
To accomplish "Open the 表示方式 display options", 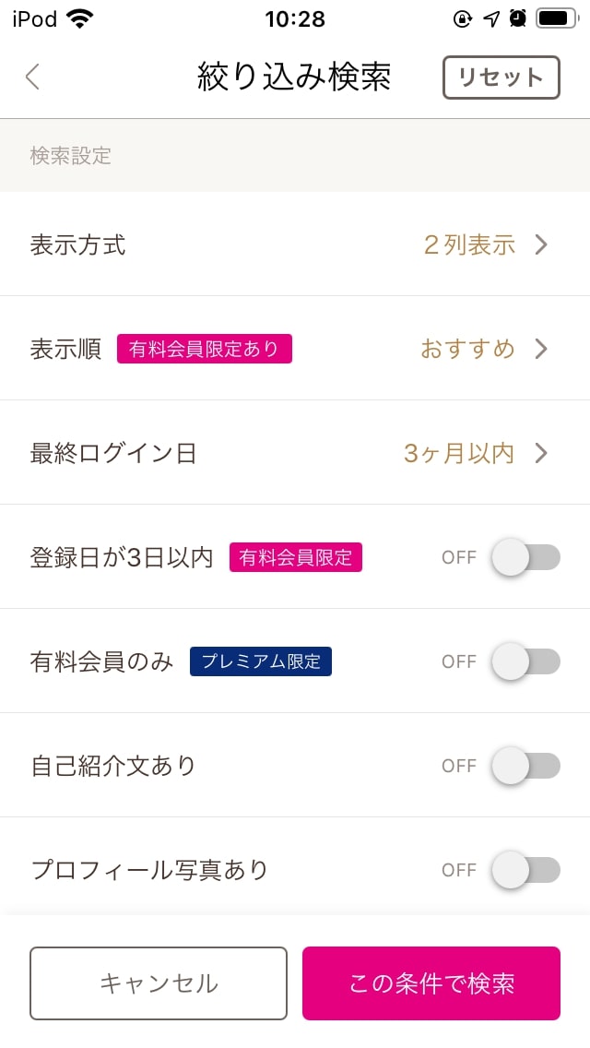I will pos(295,244).
